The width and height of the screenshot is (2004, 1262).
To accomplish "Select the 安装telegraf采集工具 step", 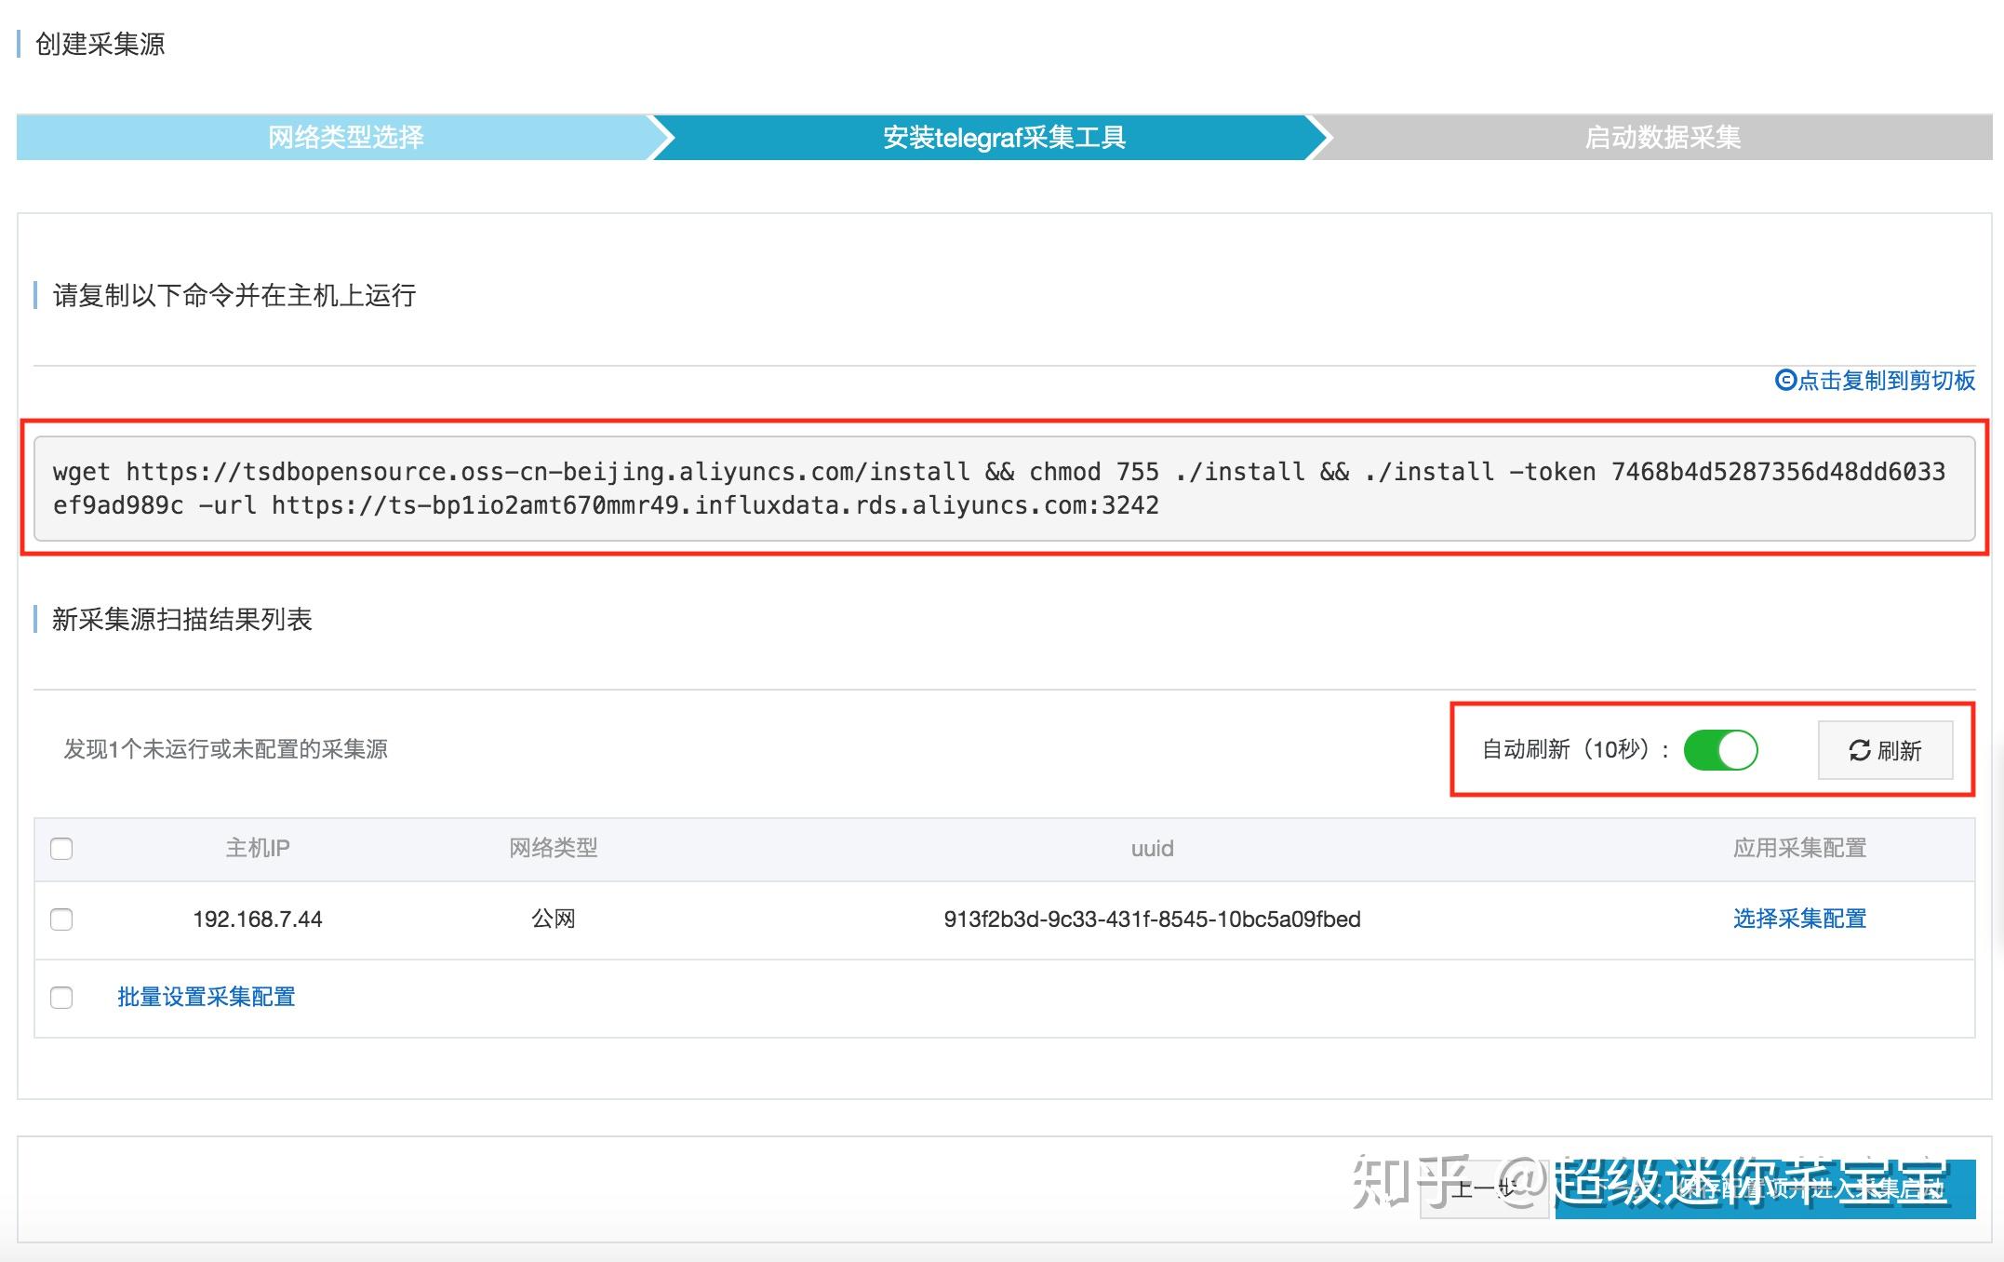I will click(x=1003, y=138).
